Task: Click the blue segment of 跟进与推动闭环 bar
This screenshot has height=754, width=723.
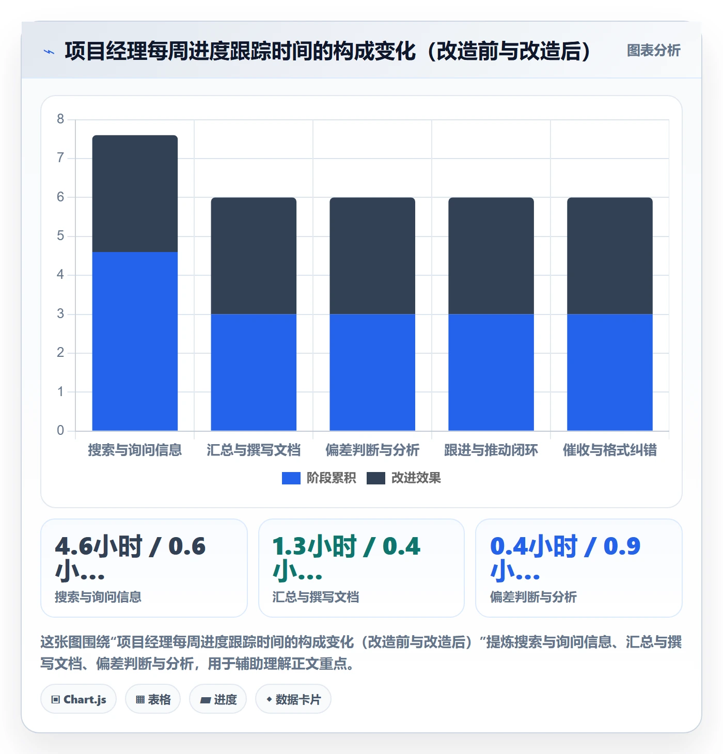Action: point(491,372)
